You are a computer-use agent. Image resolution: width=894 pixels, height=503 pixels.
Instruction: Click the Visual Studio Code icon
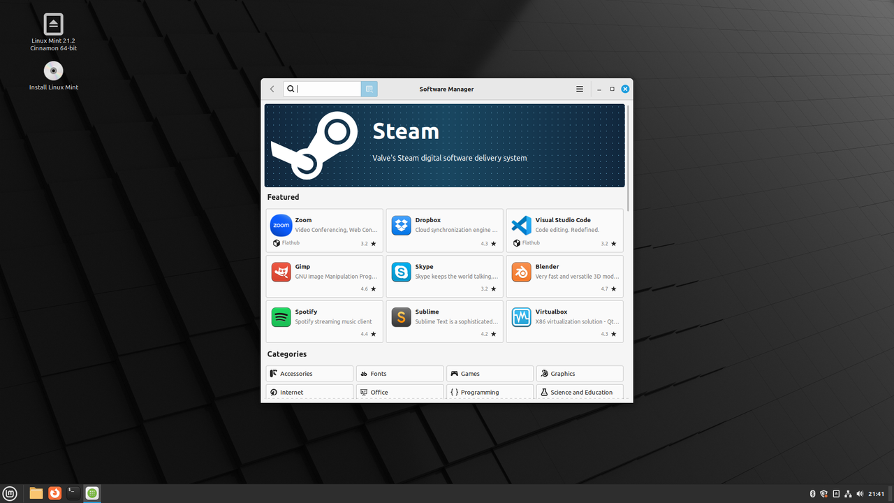click(521, 226)
